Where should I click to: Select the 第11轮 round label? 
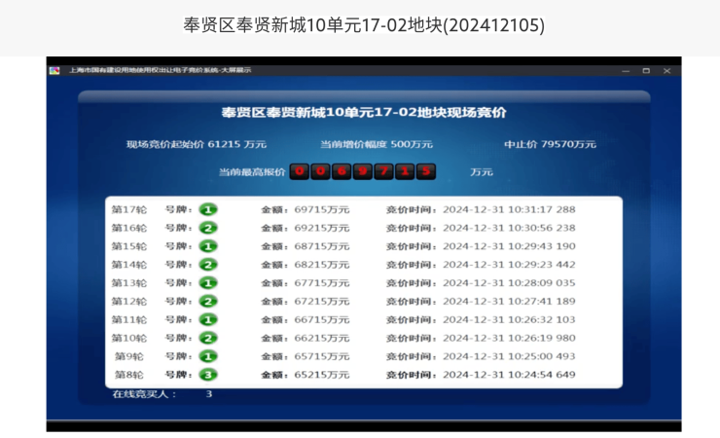[129, 320]
